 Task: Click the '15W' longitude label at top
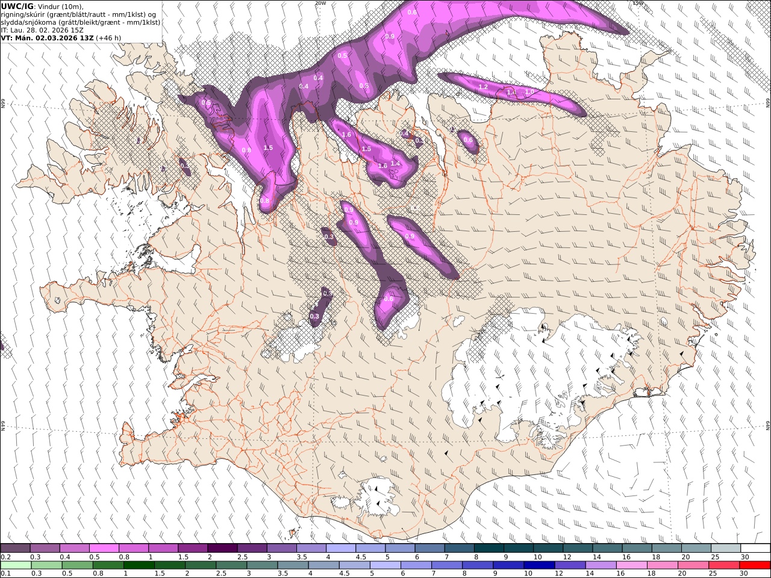coord(638,3)
